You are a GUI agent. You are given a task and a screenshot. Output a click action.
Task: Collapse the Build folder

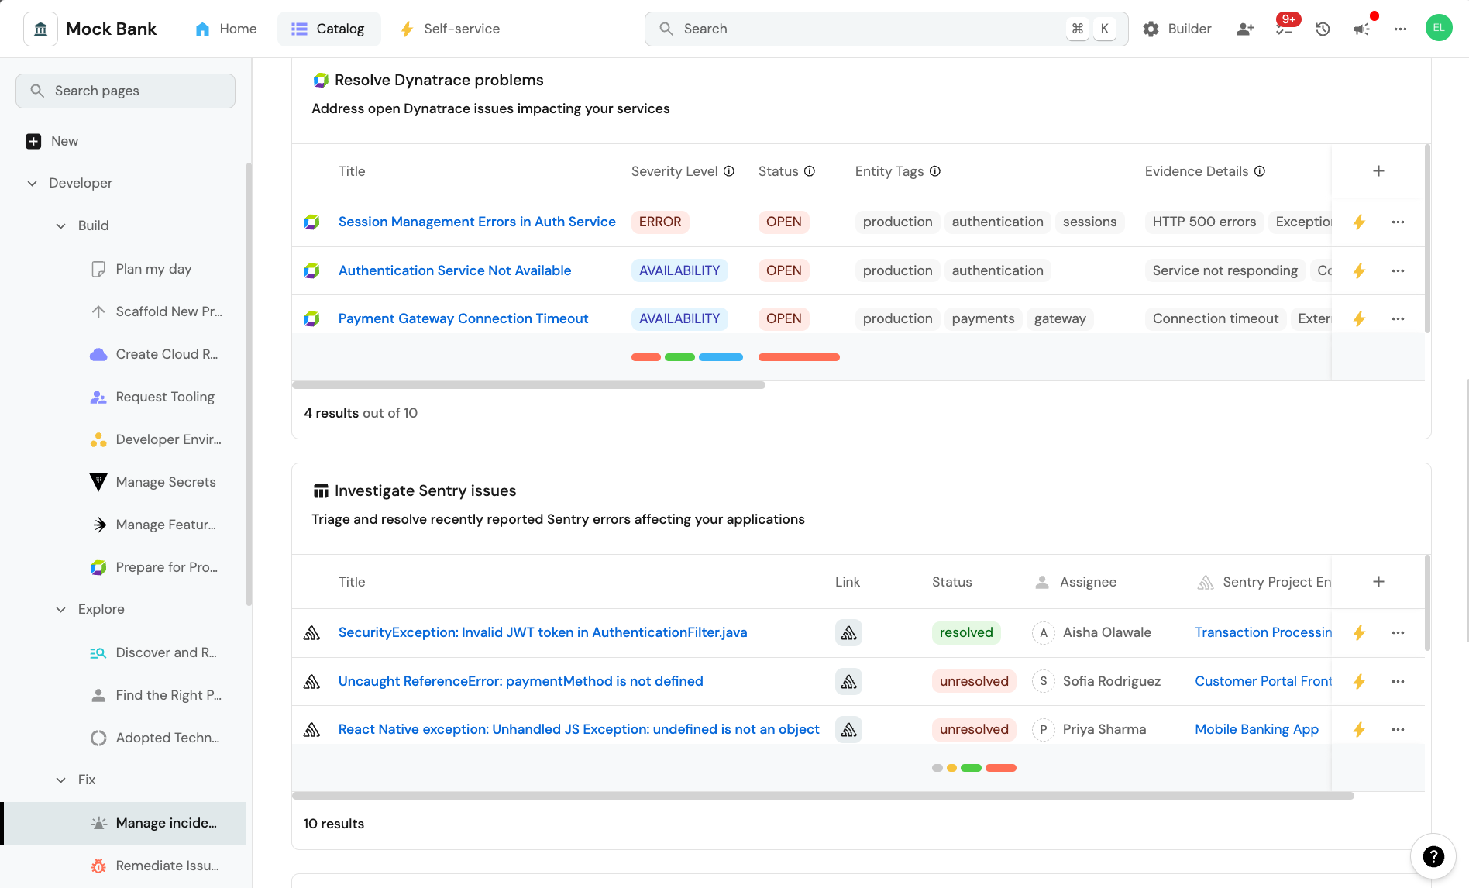(x=61, y=226)
